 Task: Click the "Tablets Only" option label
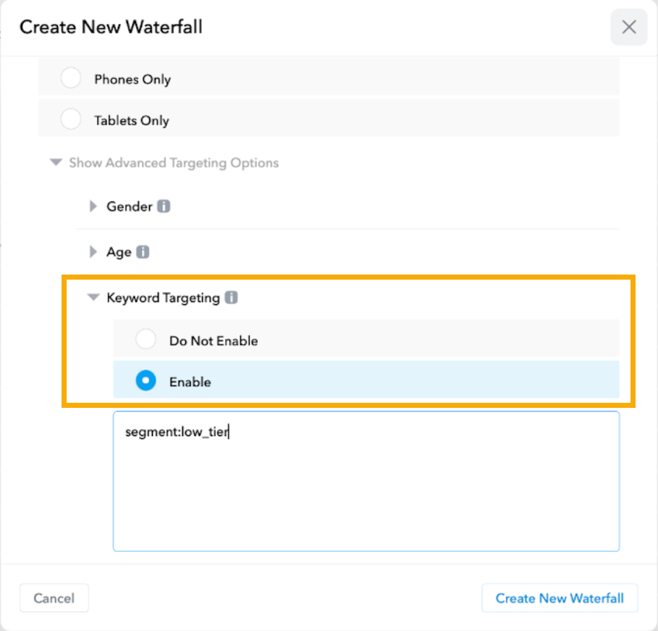pyautogui.click(x=132, y=120)
